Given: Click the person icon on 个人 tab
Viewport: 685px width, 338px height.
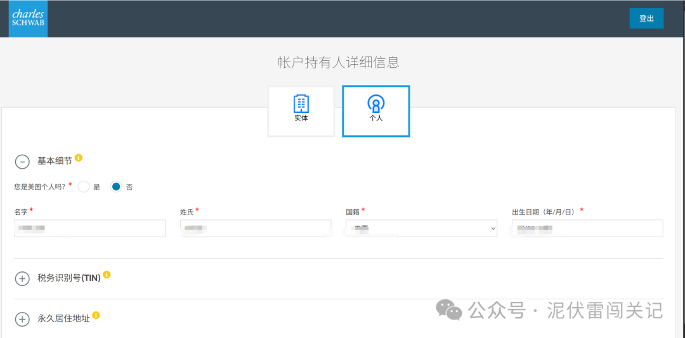Looking at the screenshot, I should (375, 104).
